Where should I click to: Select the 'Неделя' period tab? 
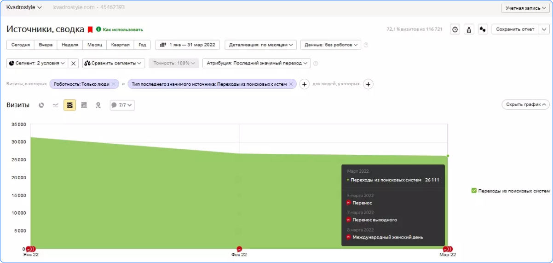69,45
